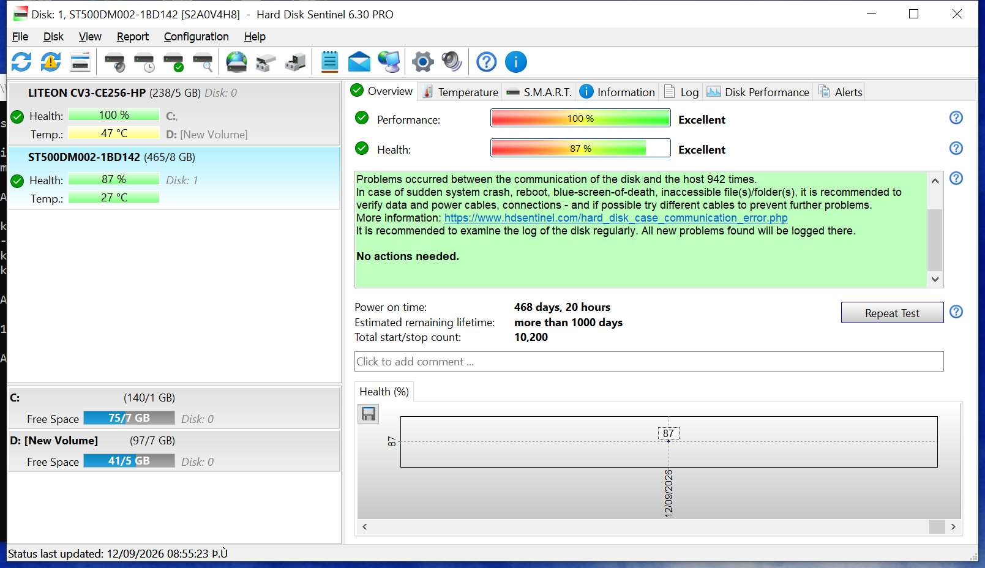Click the status text box scroll up arrow

[x=935, y=181]
